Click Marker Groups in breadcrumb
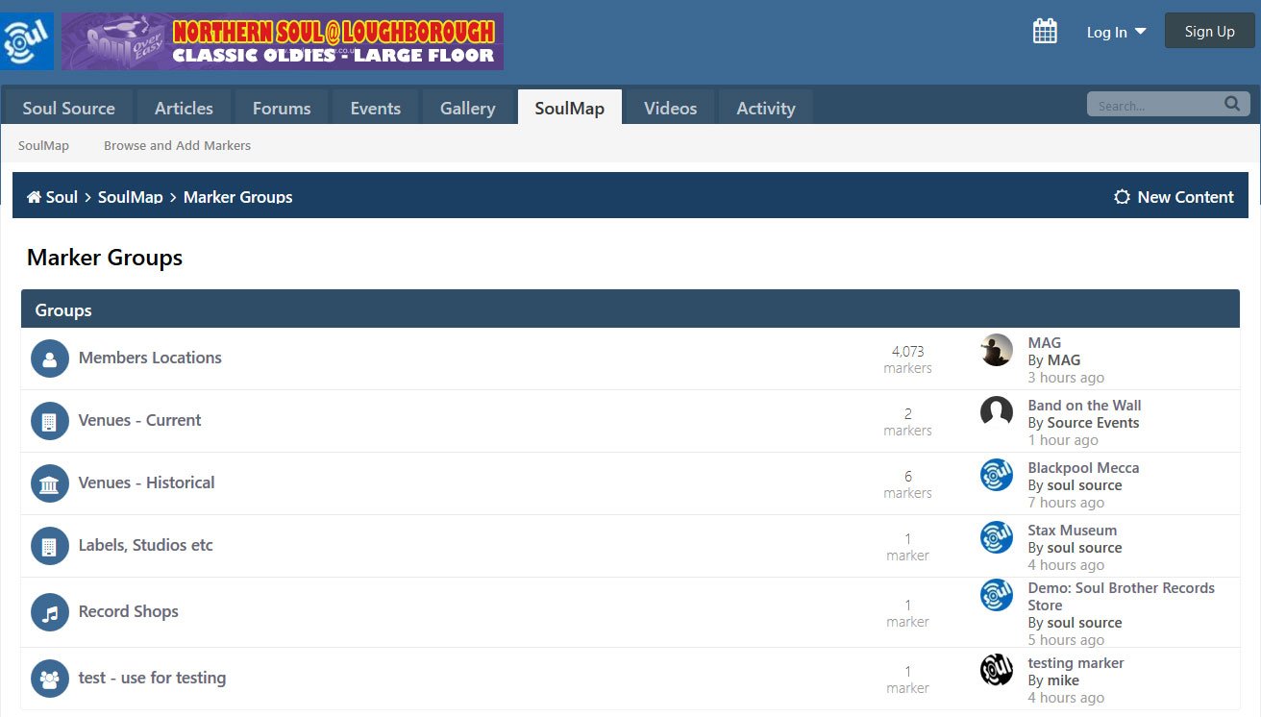 point(237,197)
